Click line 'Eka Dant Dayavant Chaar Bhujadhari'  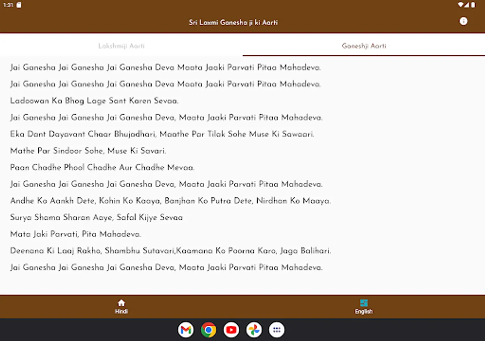point(162,134)
